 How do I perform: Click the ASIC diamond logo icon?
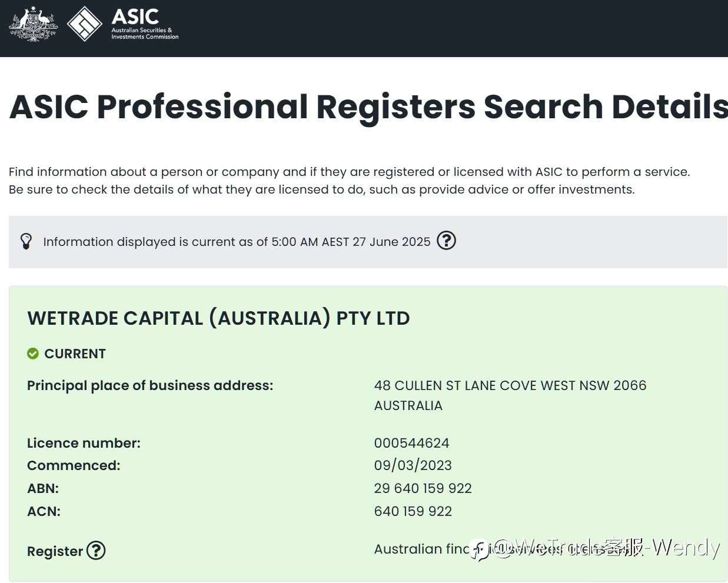point(85,24)
